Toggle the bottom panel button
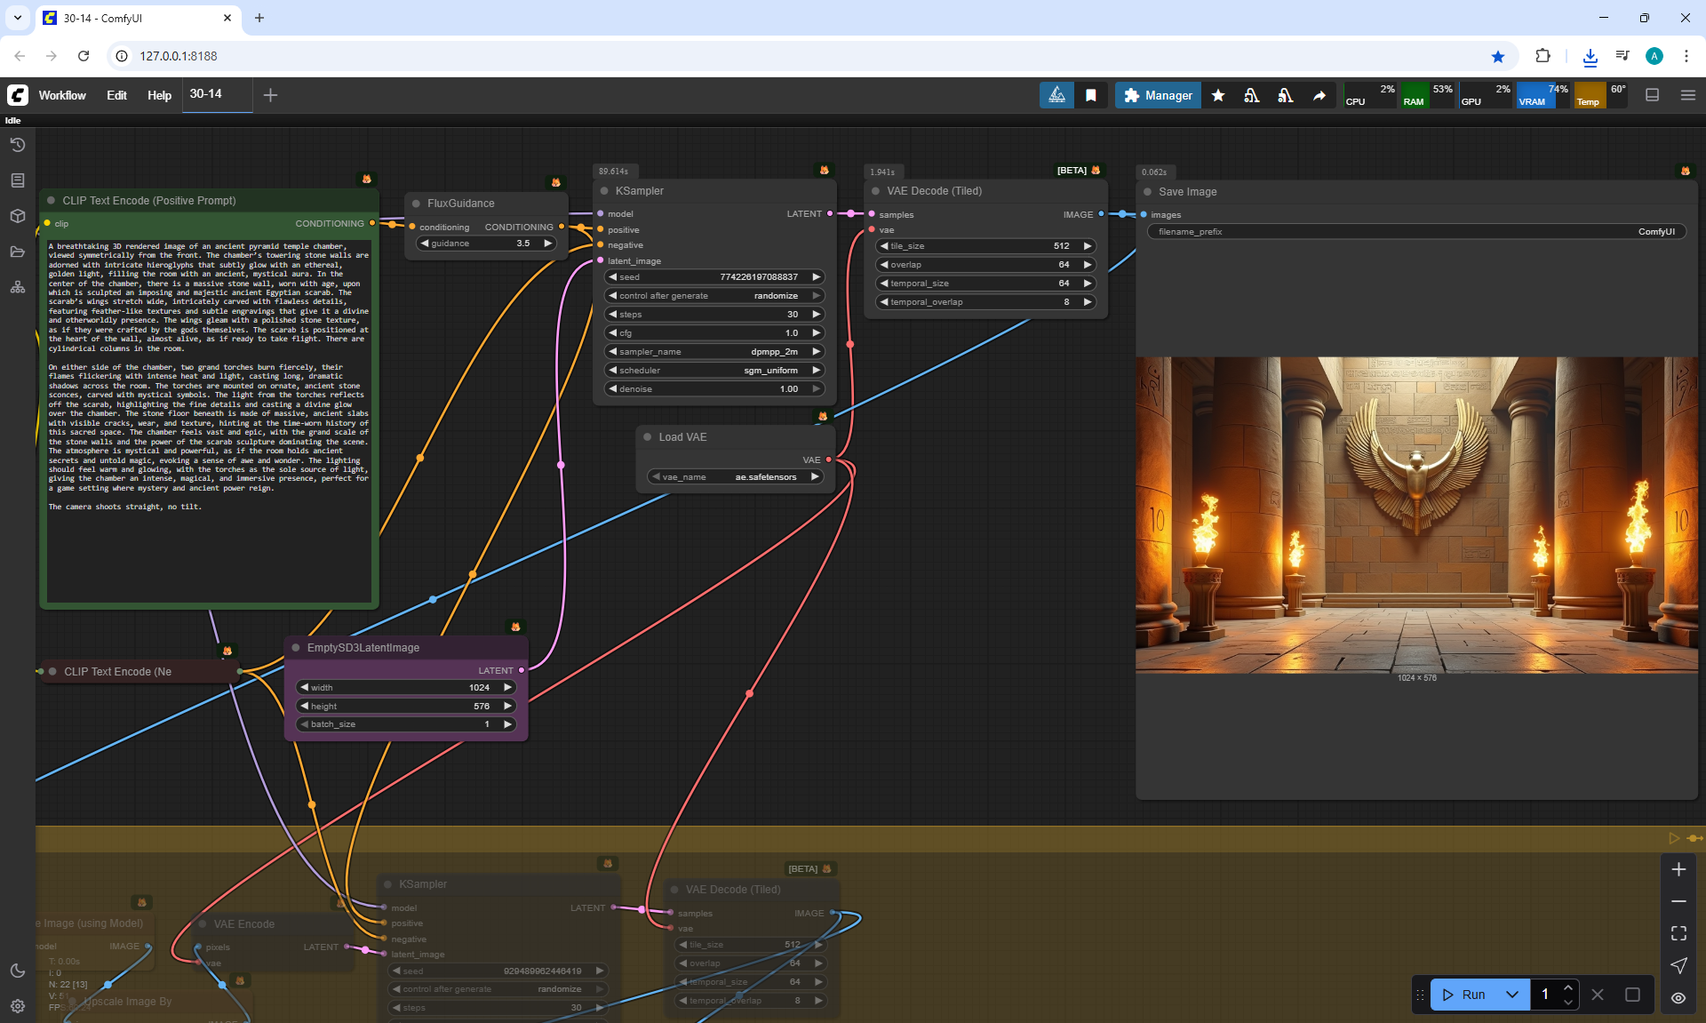This screenshot has height=1023, width=1706. tap(1653, 95)
